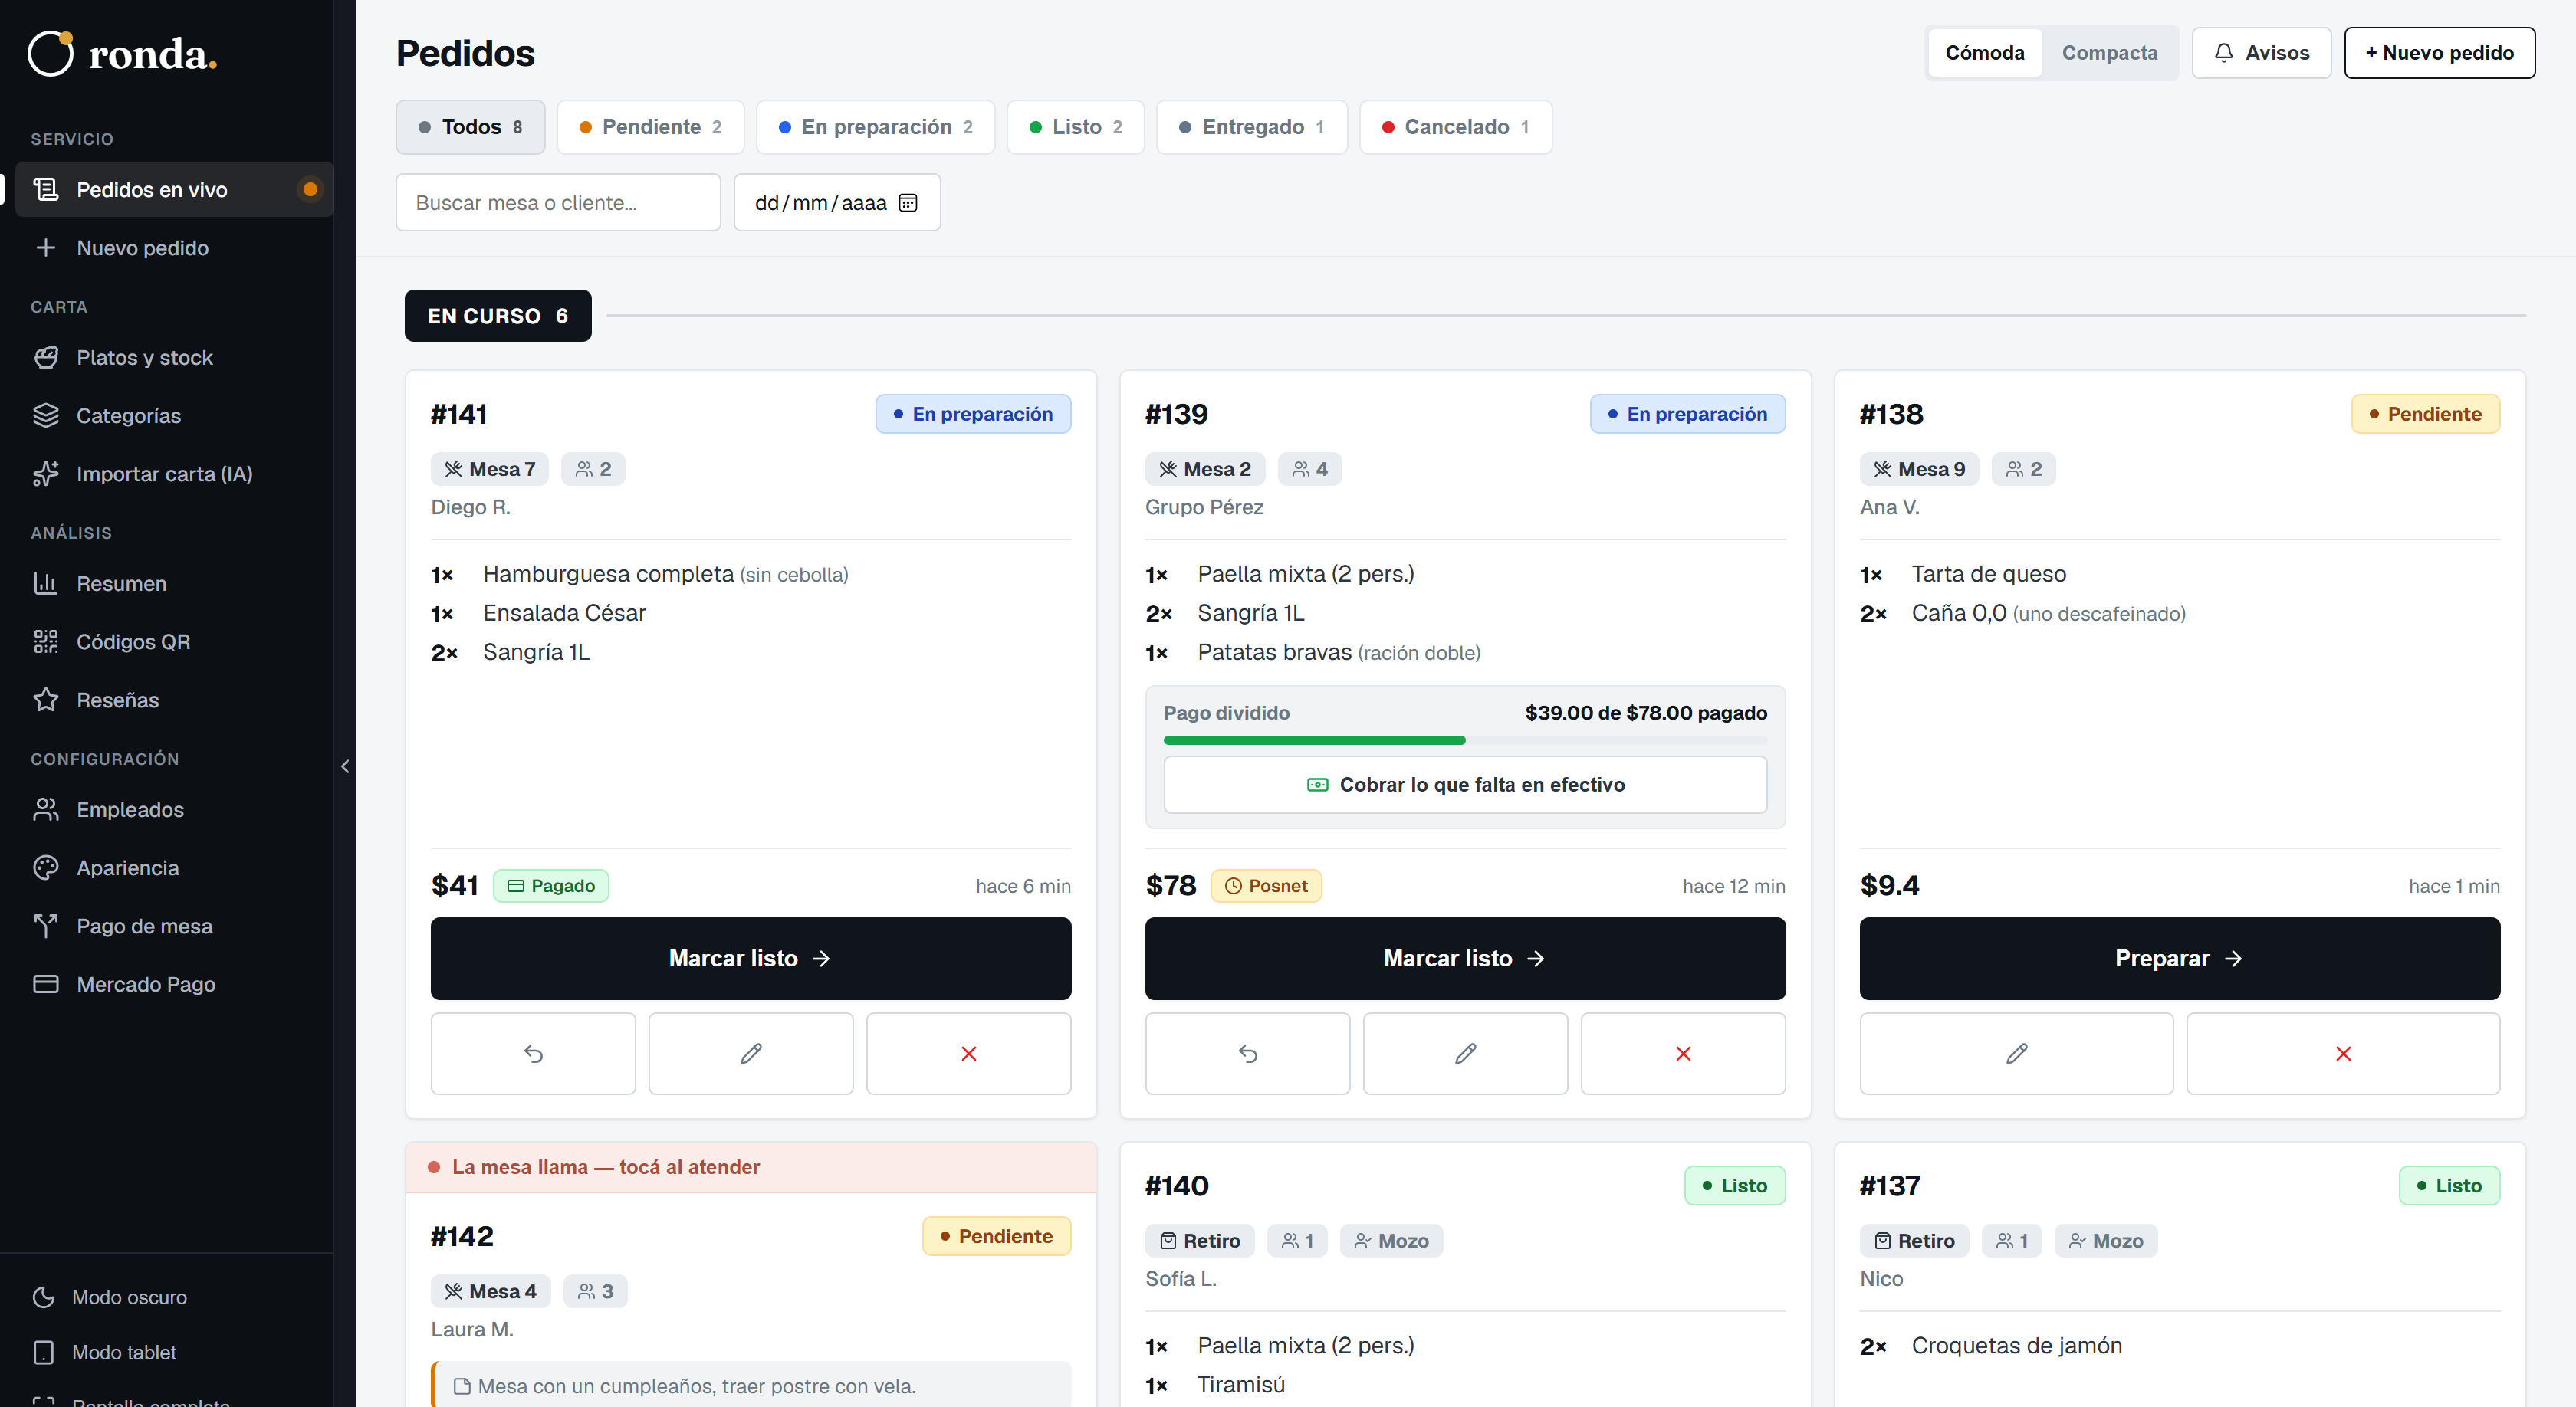Cancel order #138 with the red X
This screenshot has width=2576, height=1407.
point(2343,1053)
